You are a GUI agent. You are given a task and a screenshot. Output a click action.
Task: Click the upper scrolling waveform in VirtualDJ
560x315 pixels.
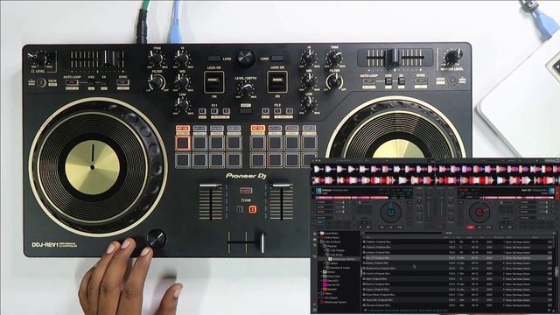436,169
